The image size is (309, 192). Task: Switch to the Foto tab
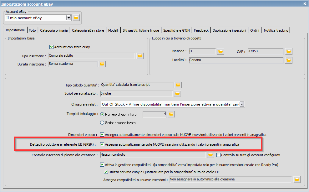[x=32, y=30]
